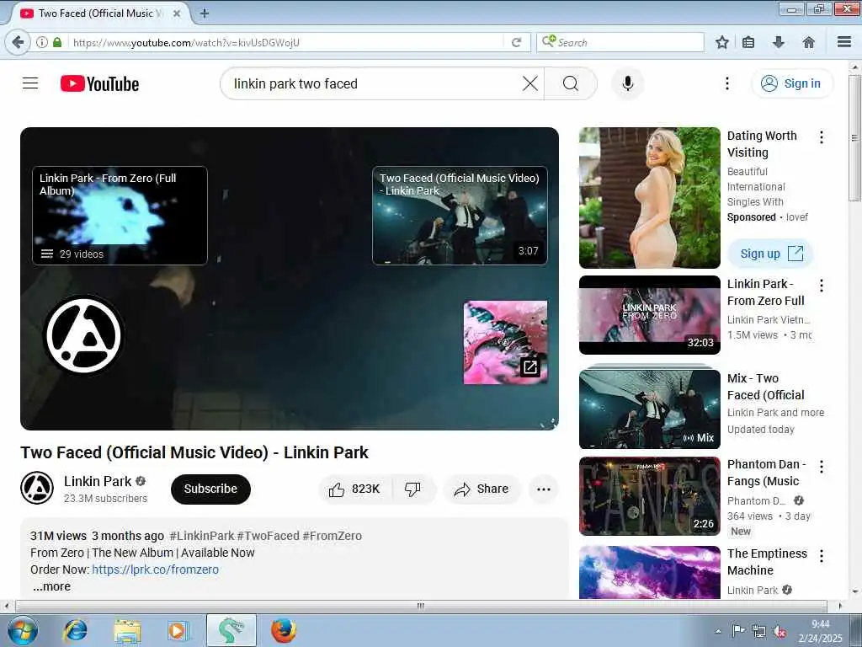Launch Internet Explorer from taskbar
Viewport: 862px width, 647px height.
(x=75, y=630)
